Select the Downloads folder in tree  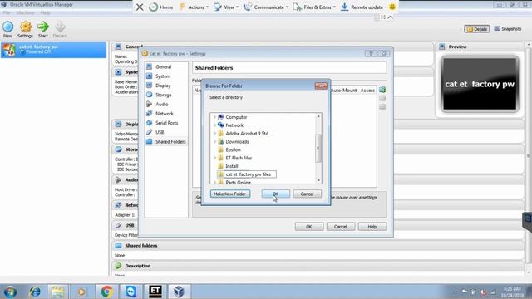(237, 141)
